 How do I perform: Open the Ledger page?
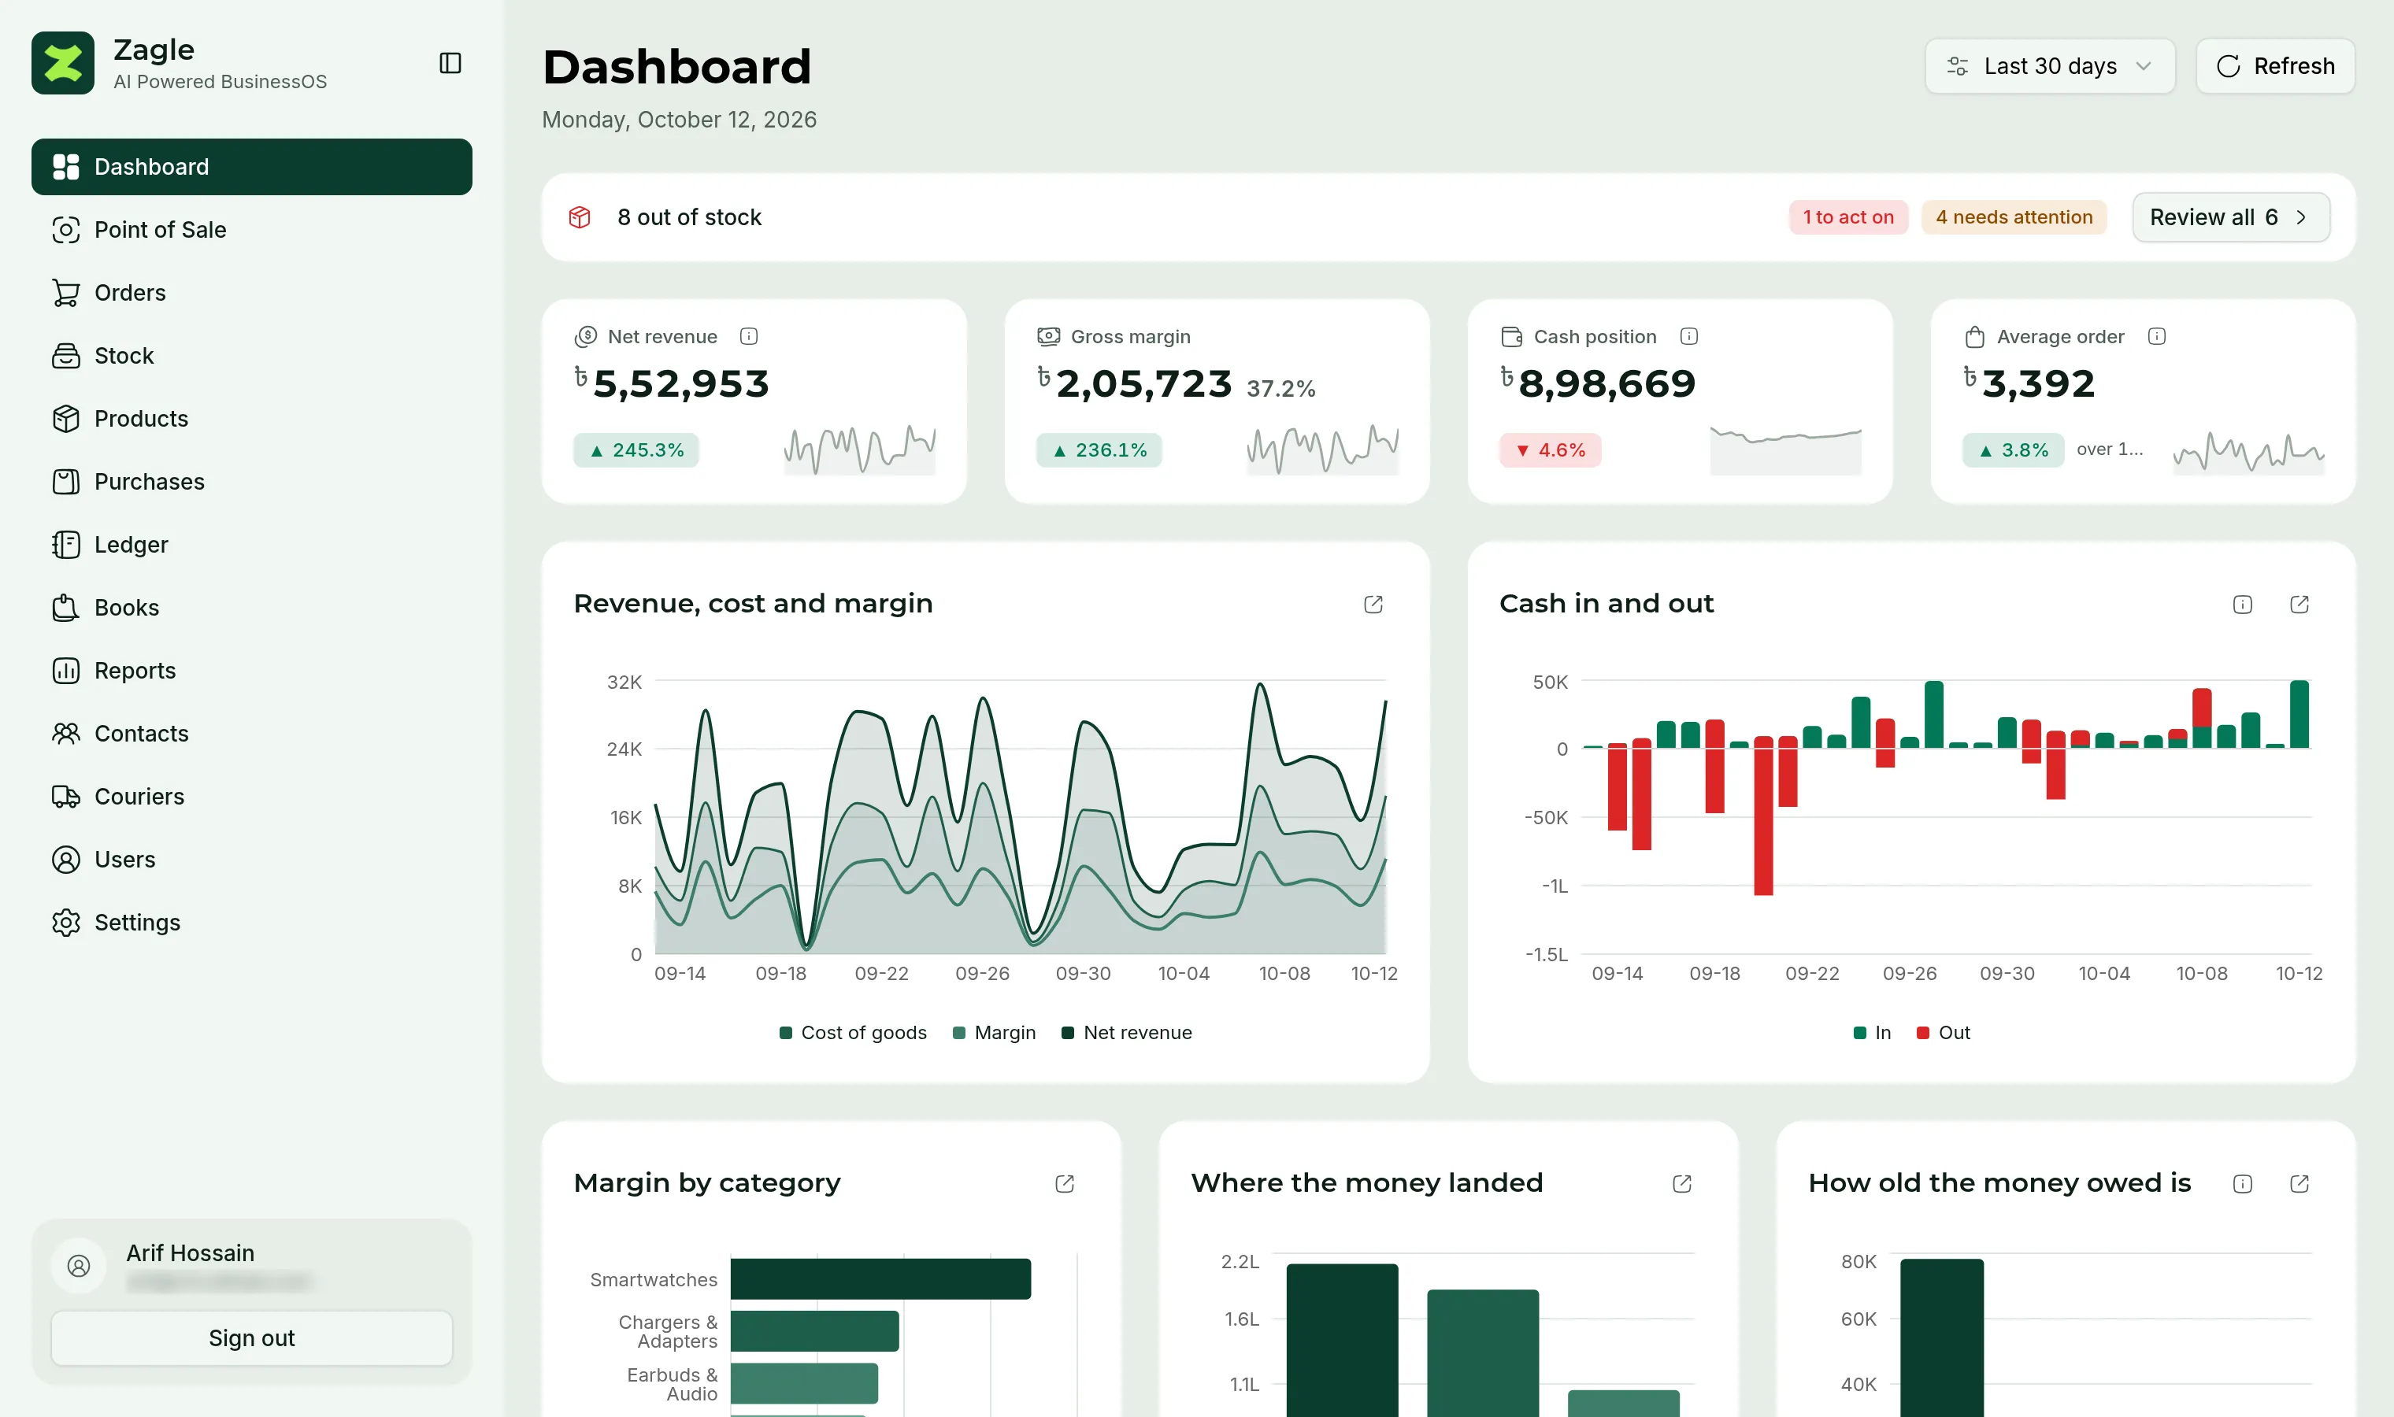pos(251,544)
